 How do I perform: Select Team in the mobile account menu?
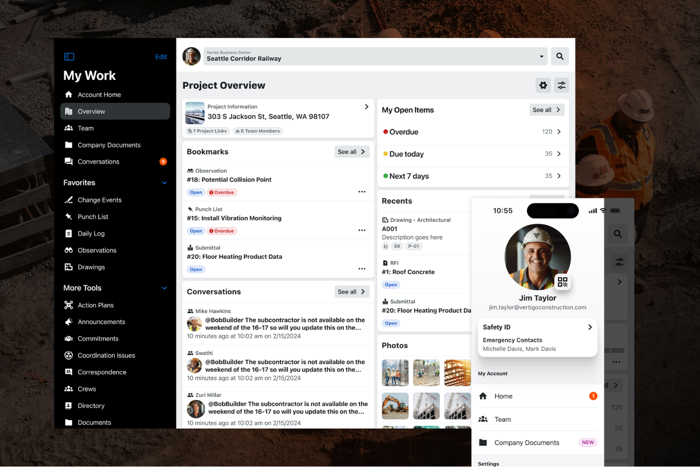[x=502, y=419]
